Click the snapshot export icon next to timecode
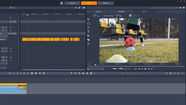 click(x=177, y=8)
